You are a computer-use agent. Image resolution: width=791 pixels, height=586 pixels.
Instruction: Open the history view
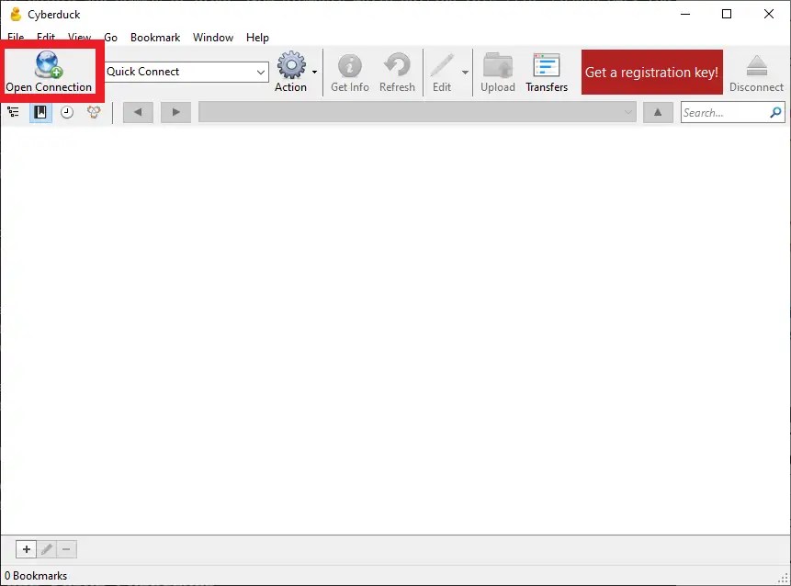(65, 111)
